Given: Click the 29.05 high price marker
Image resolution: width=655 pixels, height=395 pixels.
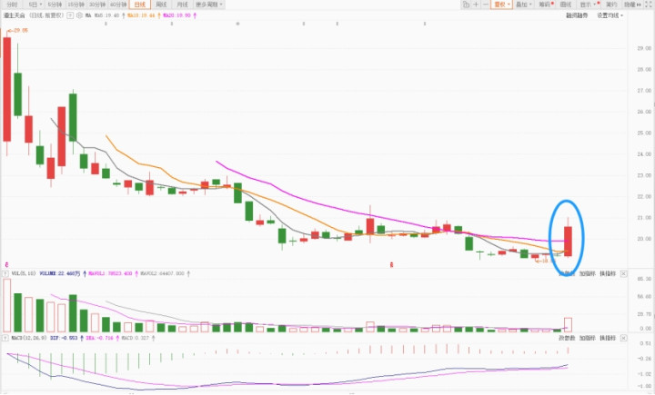Looking at the screenshot, I should pyautogui.click(x=17, y=31).
